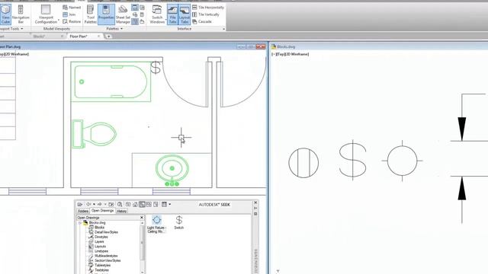Close the DesignCenter palette
The height and width of the screenshot is (274, 488).
pos(255,202)
